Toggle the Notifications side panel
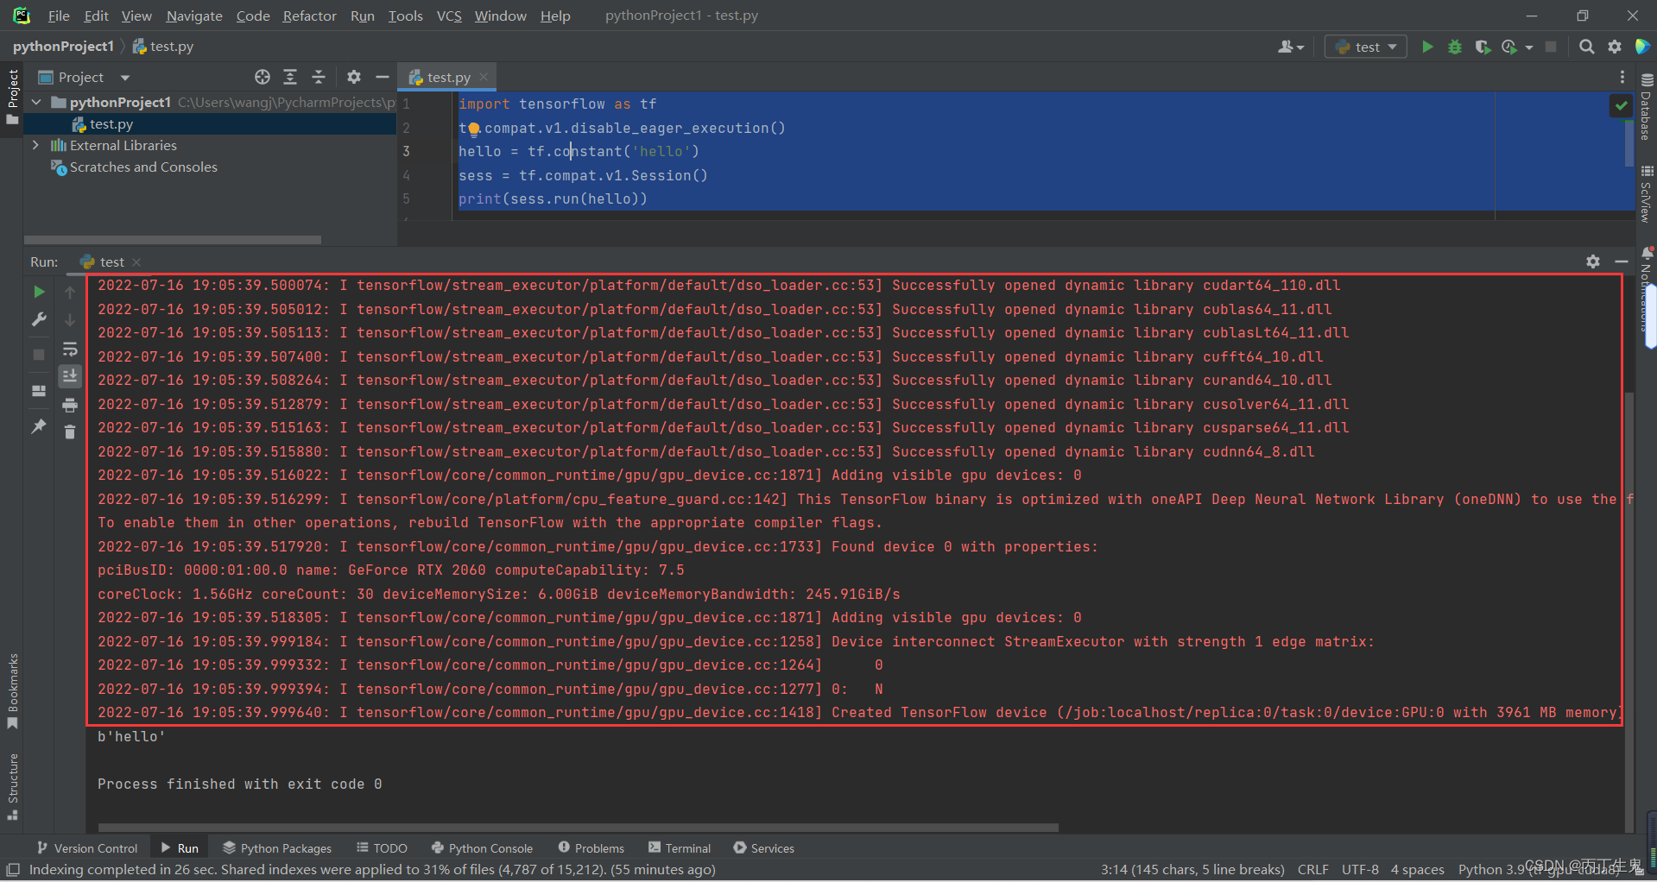The height and width of the screenshot is (882, 1657). point(1647,289)
